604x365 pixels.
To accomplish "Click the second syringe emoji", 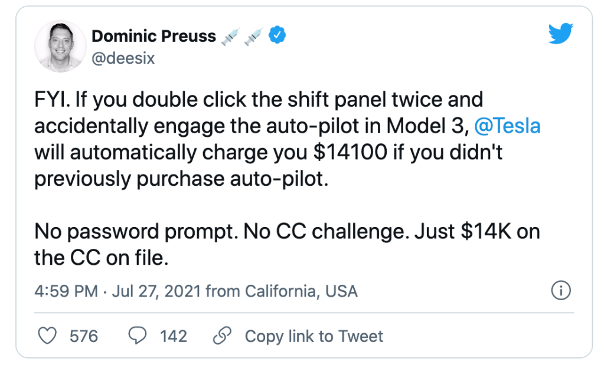I will point(253,36).
